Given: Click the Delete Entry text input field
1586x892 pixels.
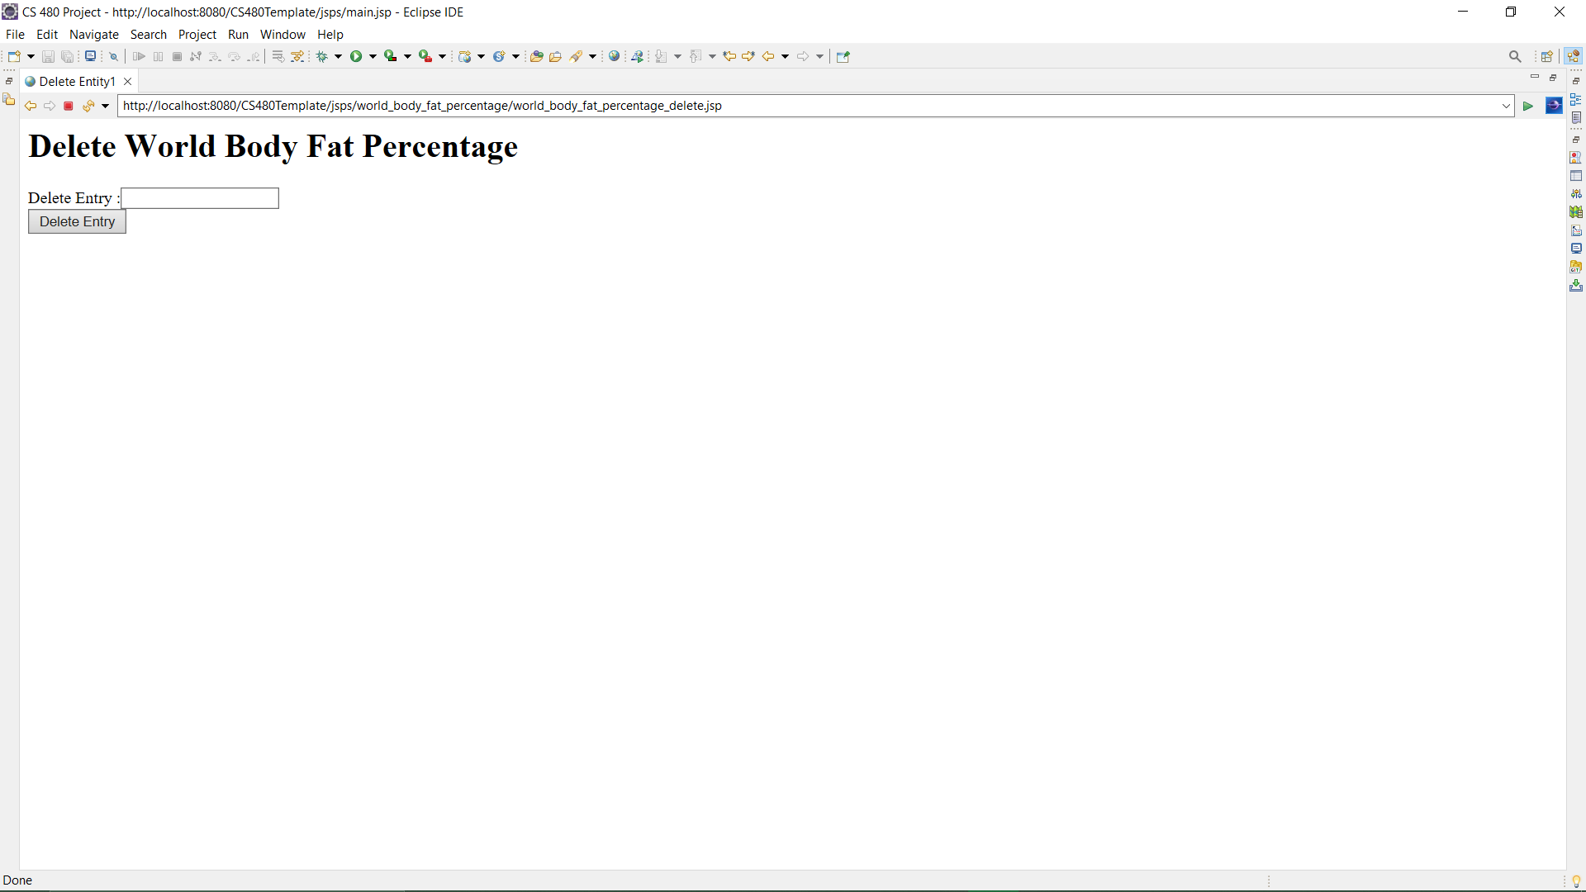Looking at the screenshot, I should 200,198.
